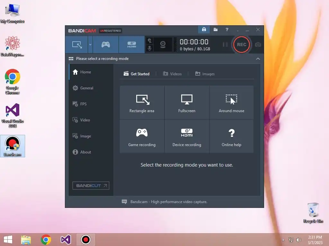Toggle the webcam overlay icon
This screenshot has width=329, height=246.
pyautogui.click(x=163, y=45)
